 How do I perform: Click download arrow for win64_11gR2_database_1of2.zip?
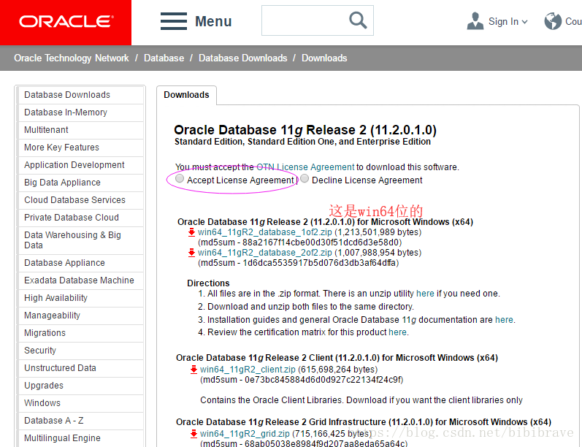point(191,232)
